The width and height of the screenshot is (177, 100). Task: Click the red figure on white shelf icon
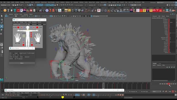click(x=99, y=11)
